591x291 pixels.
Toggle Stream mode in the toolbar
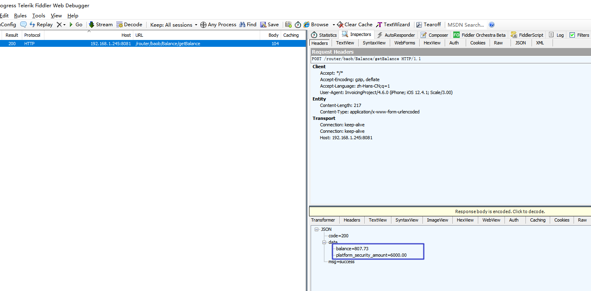pos(101,25)
